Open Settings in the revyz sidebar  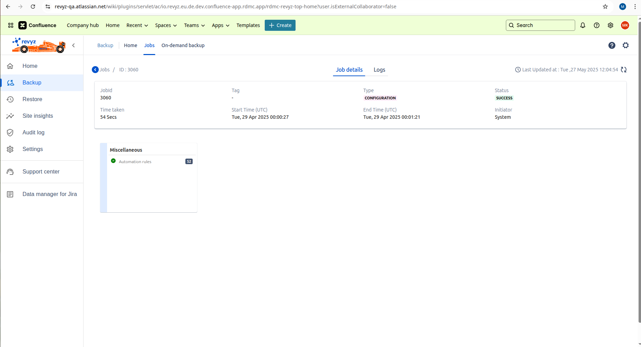[x=33, y=149]
